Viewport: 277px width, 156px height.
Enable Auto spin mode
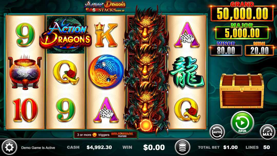(x=217, y=132)
